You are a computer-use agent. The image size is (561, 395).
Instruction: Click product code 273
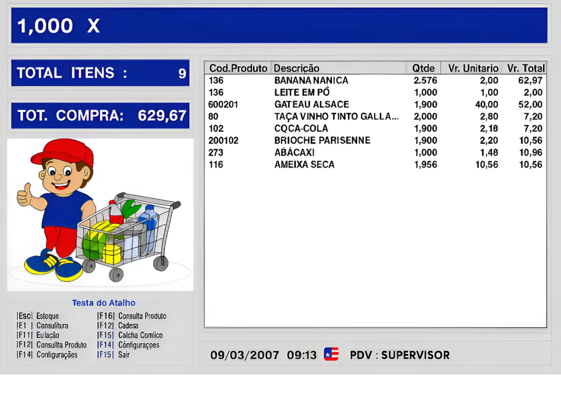pyautogui.click(x=216, y=152)
